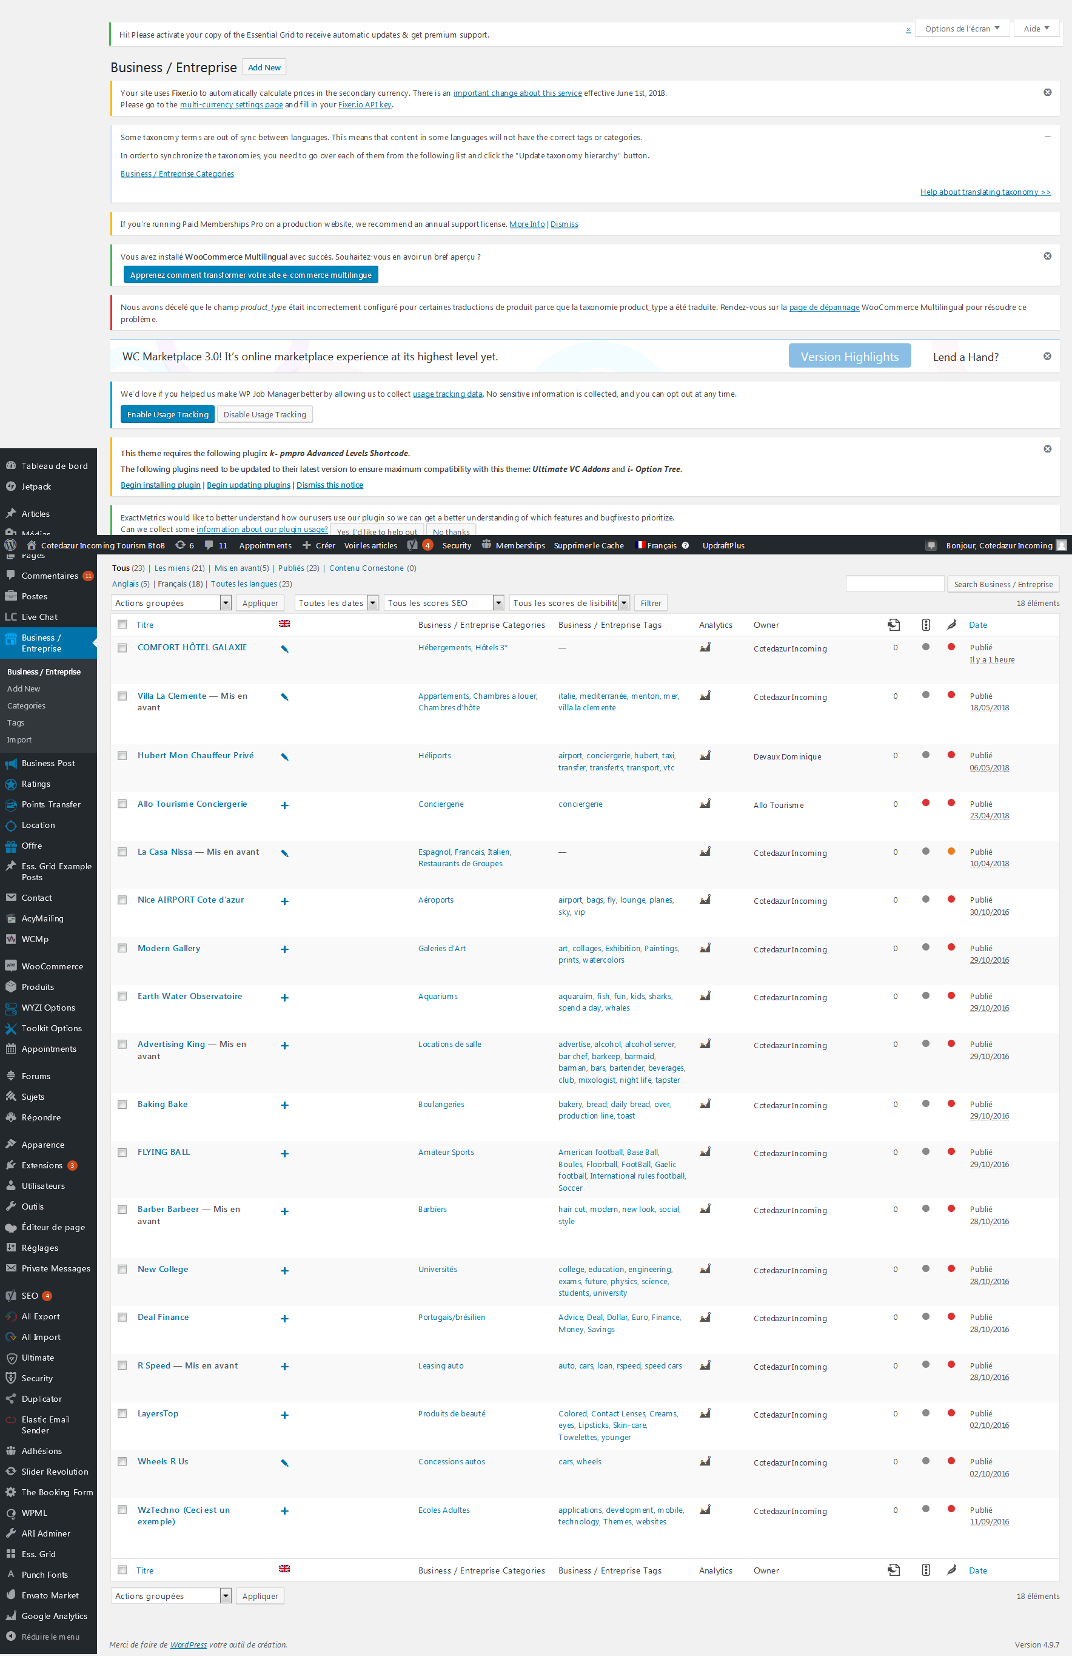The width and height of the screenshot is (1072, 1656).
Task: Open the Tous les scores SEO dropdown
Action: (x=444, y=602)
